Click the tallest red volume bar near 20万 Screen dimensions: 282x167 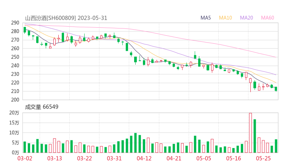pyautogui.click(x=250, y=133)
